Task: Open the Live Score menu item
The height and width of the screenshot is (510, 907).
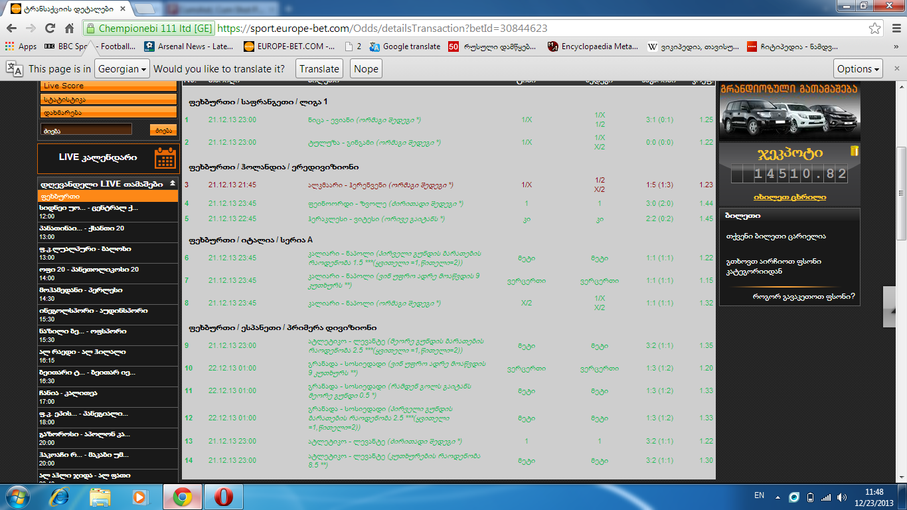Action: (109, 86)
